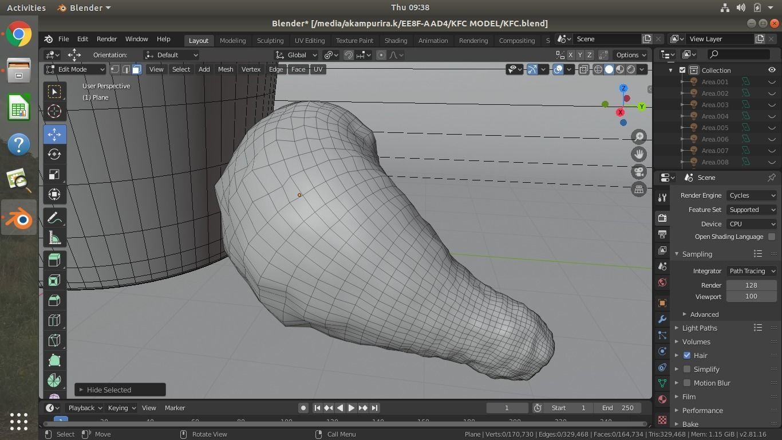Image resolution: width=782 pixels, height=440 pixels.
Task: Activate the Extrude Region tool
Action: tap(54, 261)
